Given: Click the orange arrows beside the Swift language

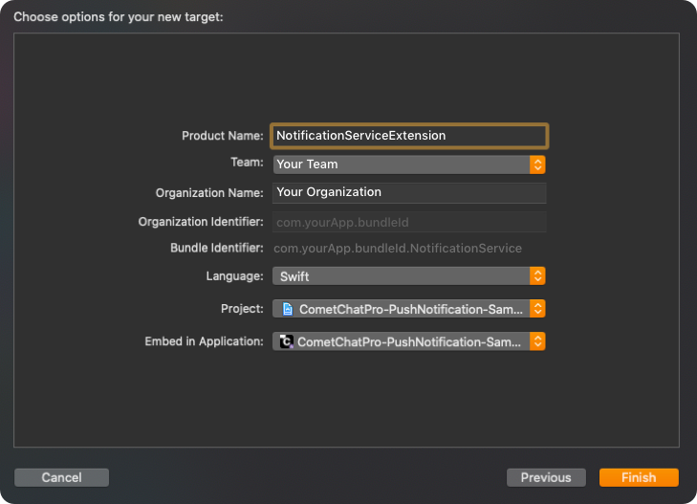Looking at the screenshot, I should pos(537,276).
